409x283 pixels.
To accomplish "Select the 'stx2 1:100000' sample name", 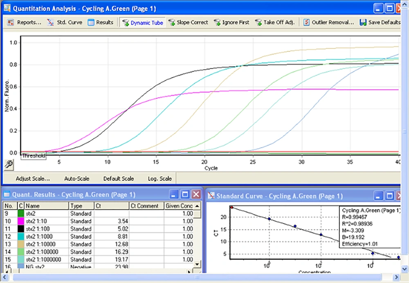I will coord(42,252).
